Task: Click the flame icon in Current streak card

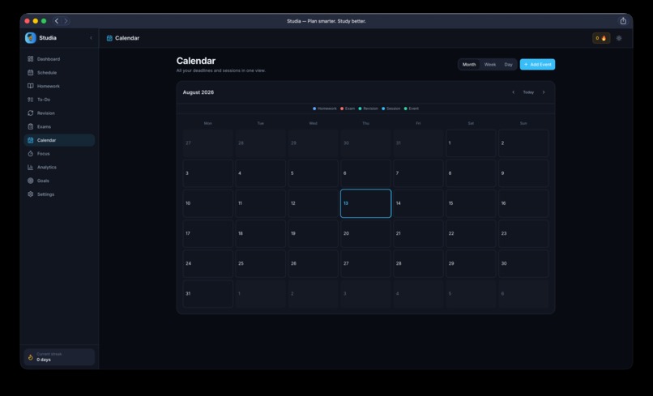Action: point(31,357)
